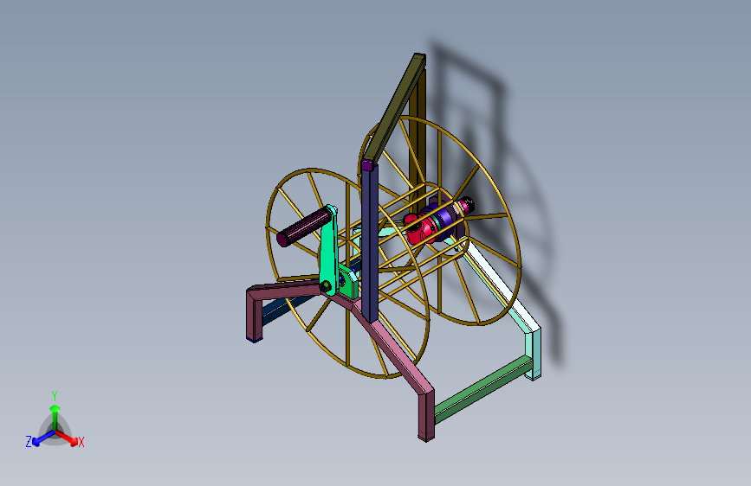Select the purple cap on top of the post

[x=367, y=165]
